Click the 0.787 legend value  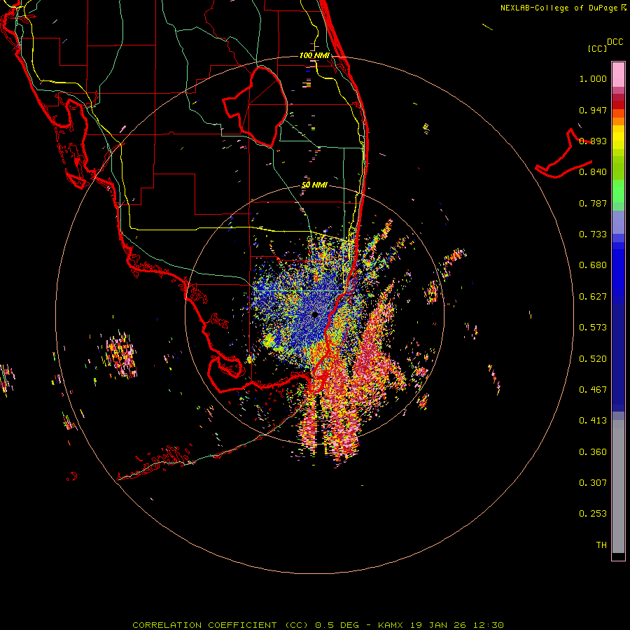pyautogui.click(x=593, y=203)
